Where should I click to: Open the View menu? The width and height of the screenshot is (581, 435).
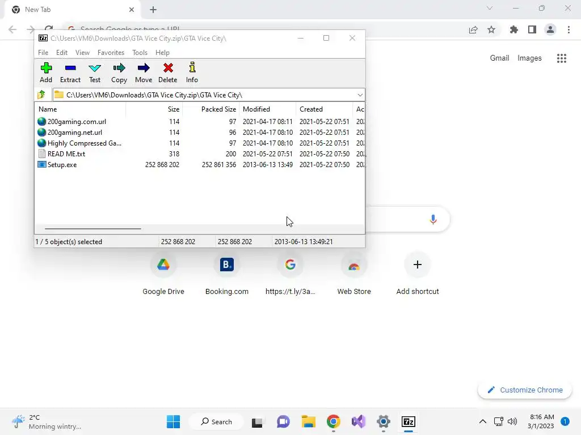click(82, 53)
